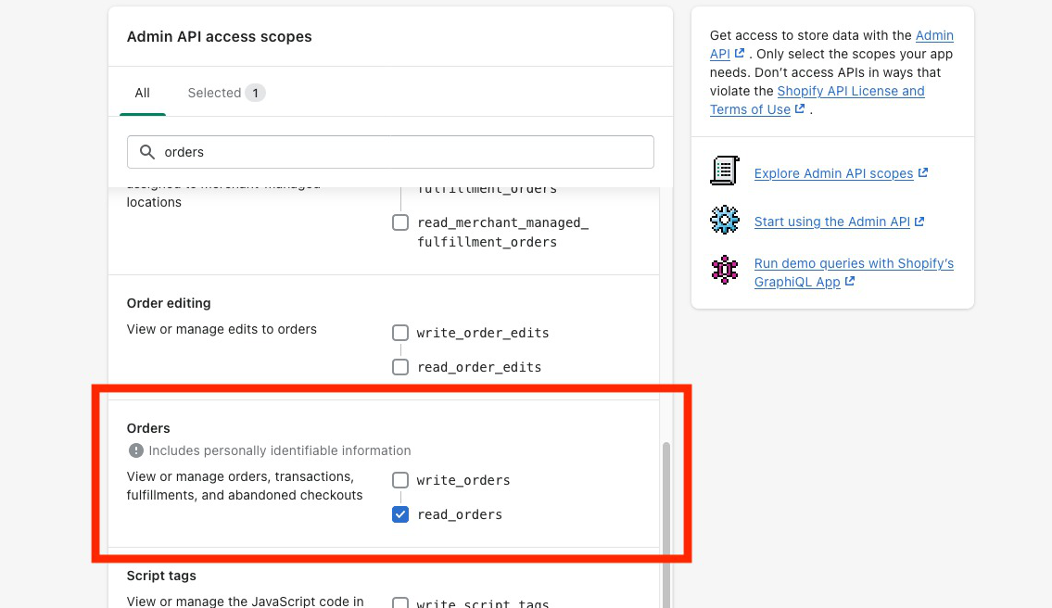Uncheck the read_orders checkbox

tap(400, 514)
